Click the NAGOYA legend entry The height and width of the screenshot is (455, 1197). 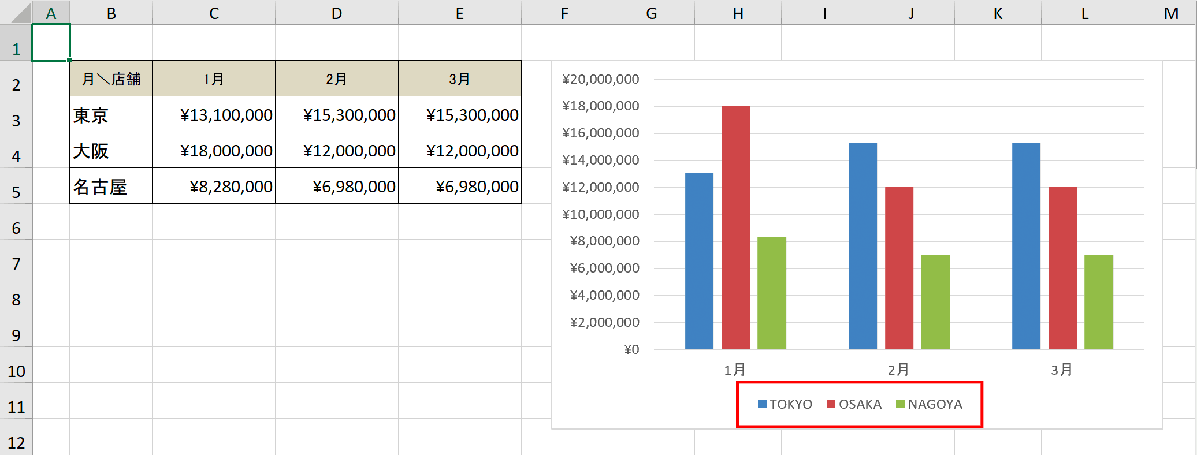[929, 404]
